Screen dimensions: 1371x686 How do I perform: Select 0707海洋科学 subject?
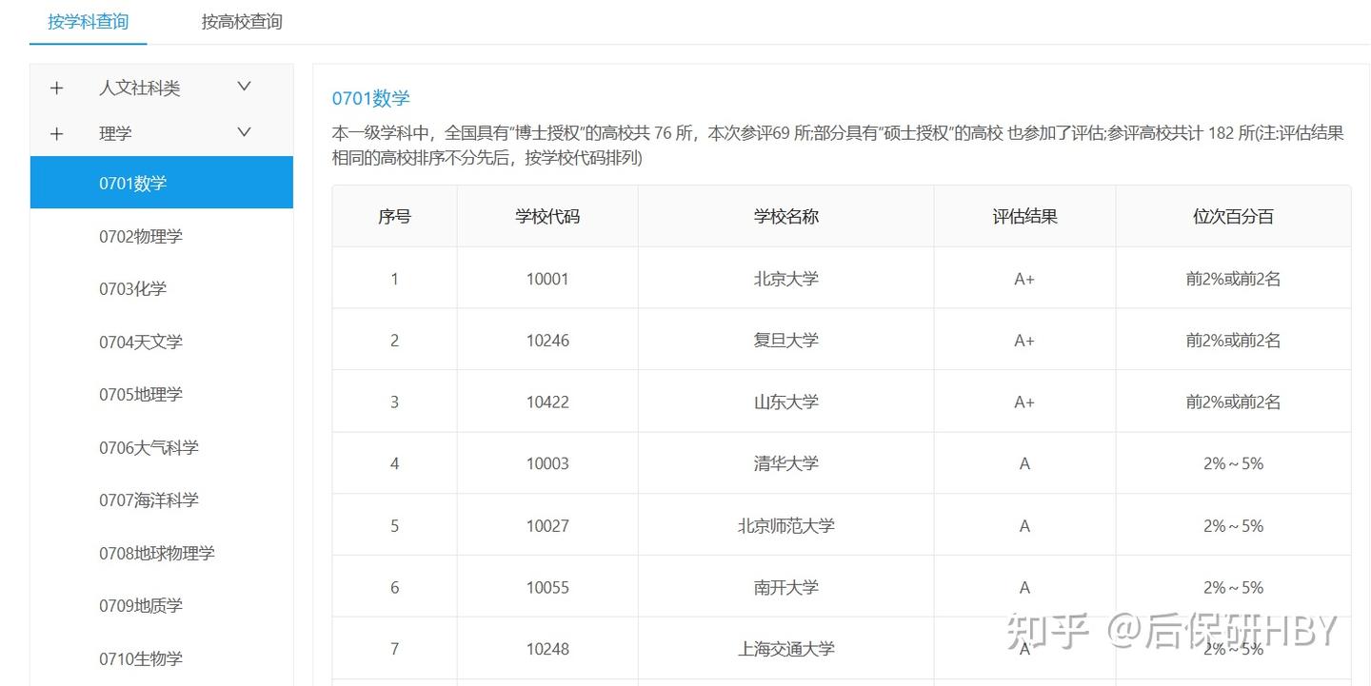[x=149, y=500]
